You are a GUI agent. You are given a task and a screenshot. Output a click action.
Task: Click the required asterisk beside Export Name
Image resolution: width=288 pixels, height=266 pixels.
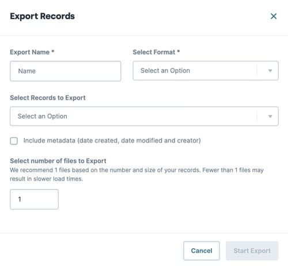pos(53,52)
